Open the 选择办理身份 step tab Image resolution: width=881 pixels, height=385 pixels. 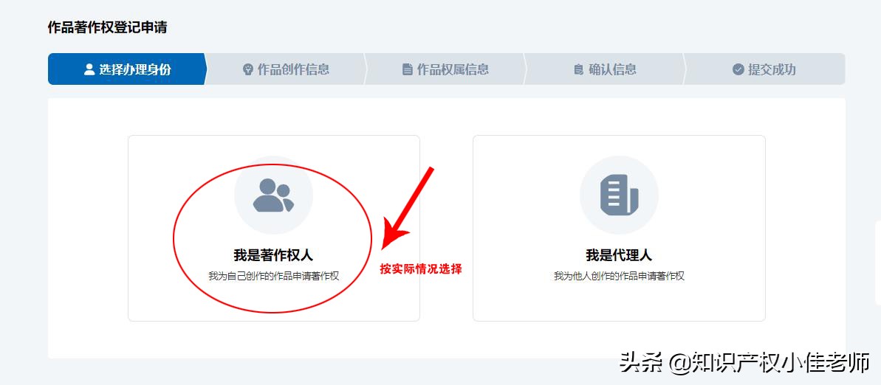click(x=127, y=69)
